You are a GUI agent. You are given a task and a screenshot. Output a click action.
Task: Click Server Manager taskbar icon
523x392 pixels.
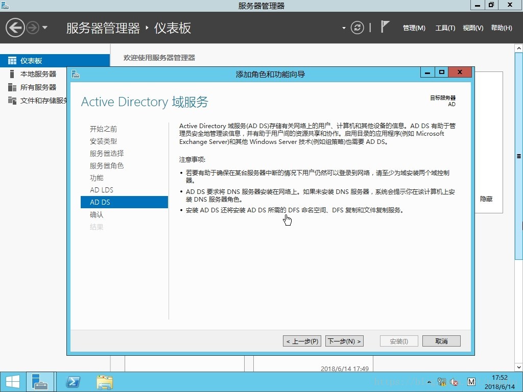point(40,382)
